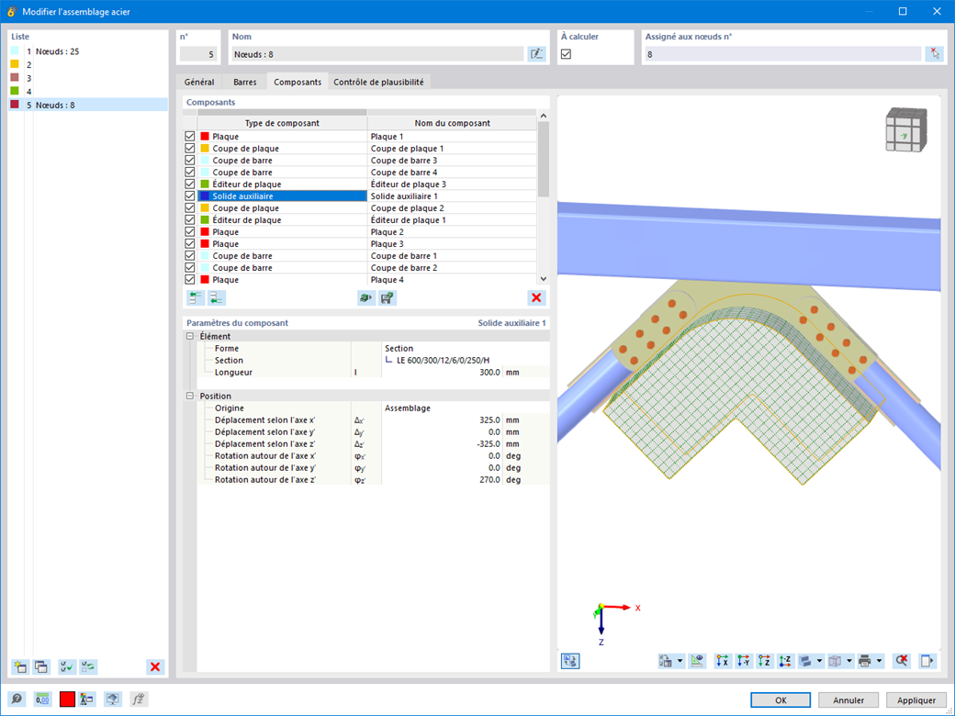Open the help speech bubble icon
The width and height of the screenshot is (955, 716).
(x=17, y=699)
